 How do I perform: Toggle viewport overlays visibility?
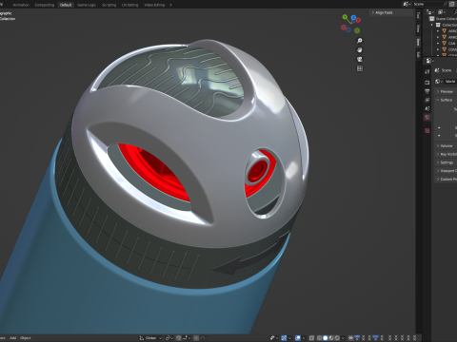[298, 338]
